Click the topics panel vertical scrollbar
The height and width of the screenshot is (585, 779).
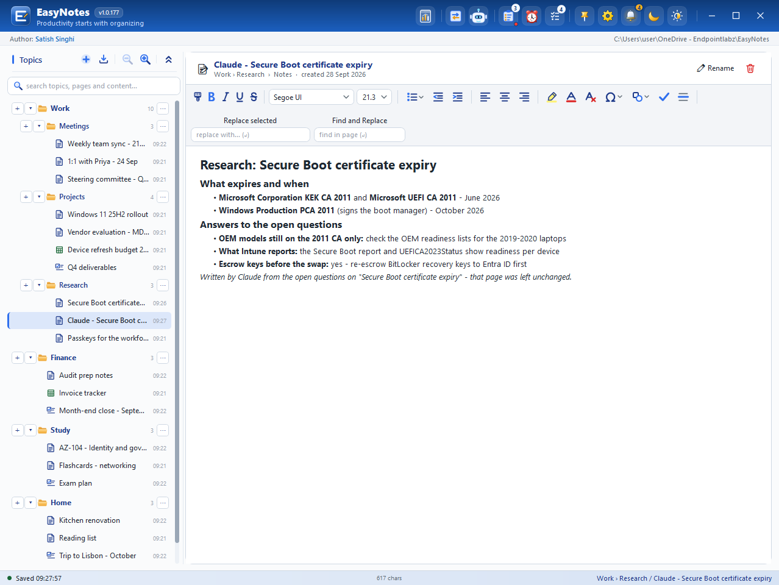click(x=177, y=322)
